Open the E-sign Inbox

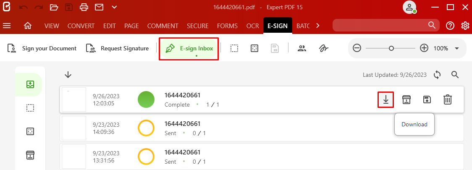coord(189,48)
